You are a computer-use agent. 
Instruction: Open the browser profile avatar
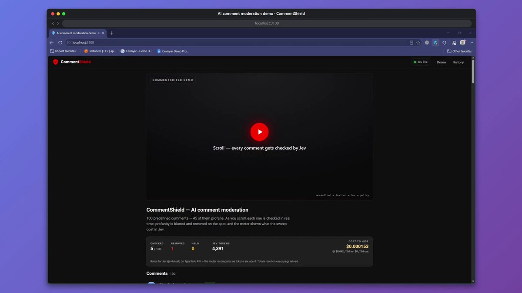coord(462,43)
